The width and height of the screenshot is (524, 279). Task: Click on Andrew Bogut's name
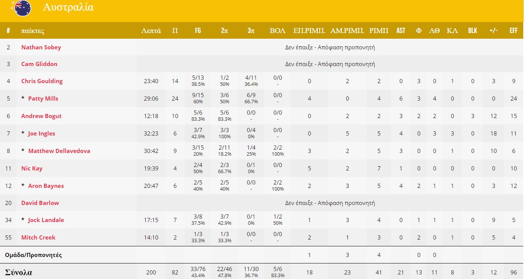coord(41,116)
